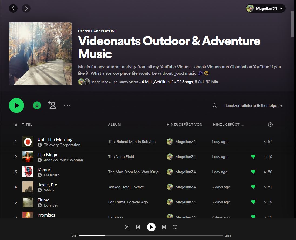The height and width of the screenshot is (240, 296).
Task: Select the song Until The Morning
Action: (x=55, y=139)
